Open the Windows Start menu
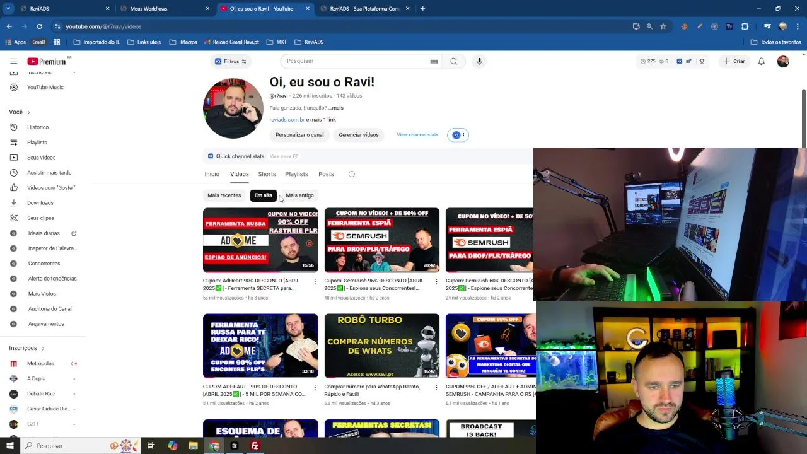This screenshot has width=807, height=454. tap(9, 446)
